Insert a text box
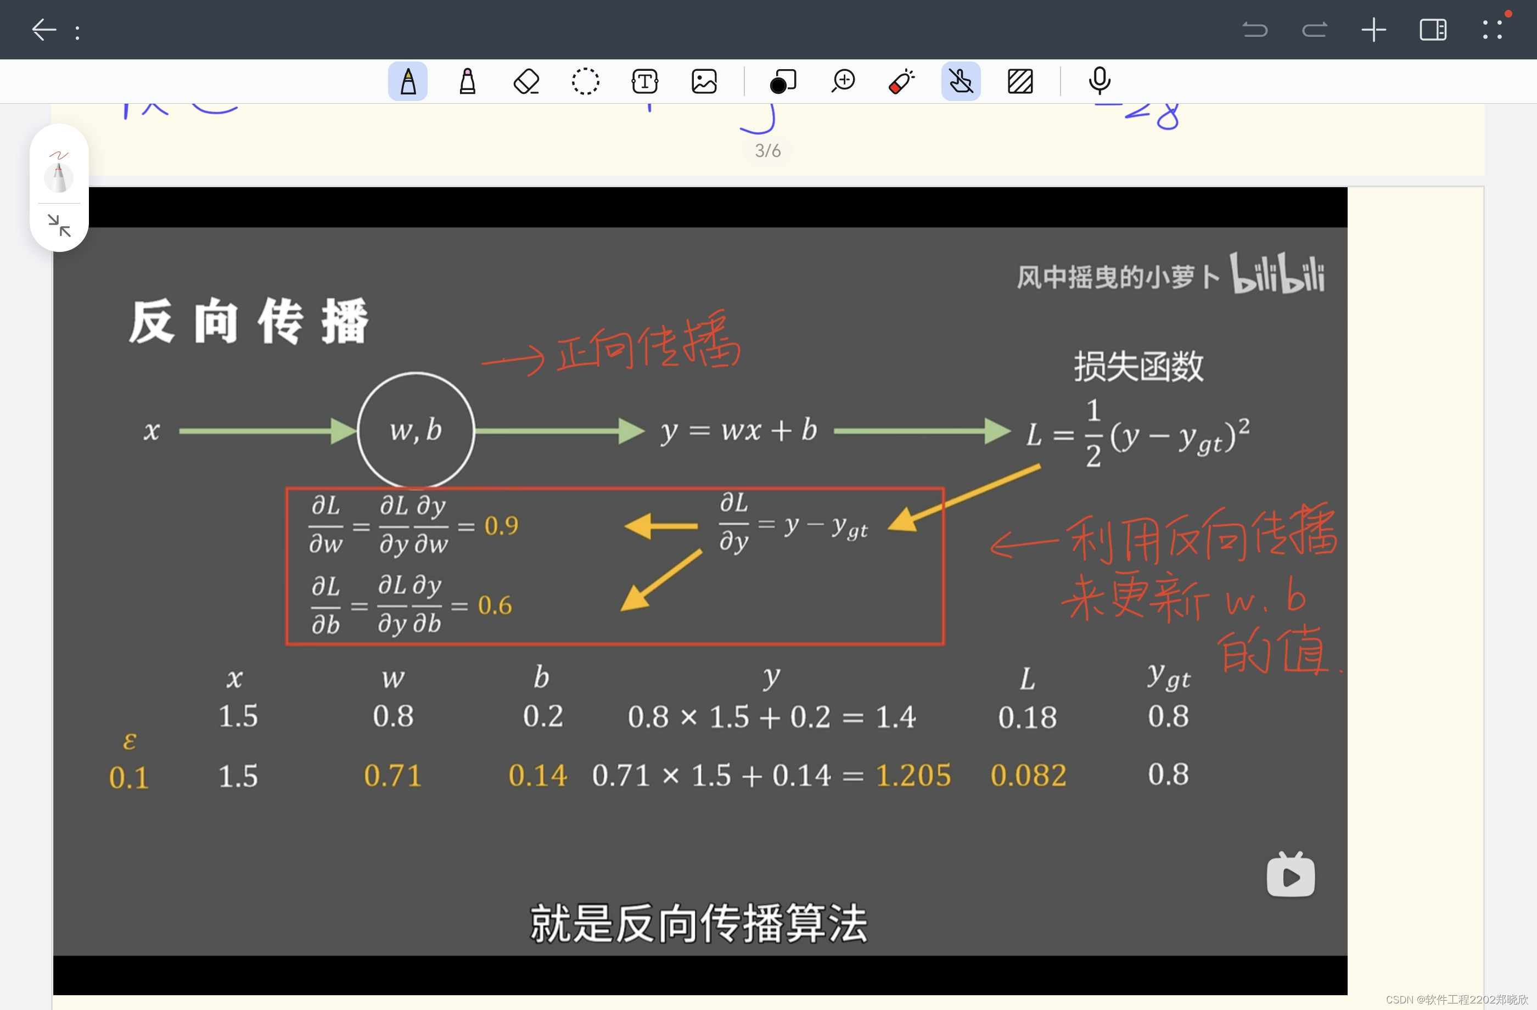This screenshot has width=1537, height=1010. [x=644, y=82]
